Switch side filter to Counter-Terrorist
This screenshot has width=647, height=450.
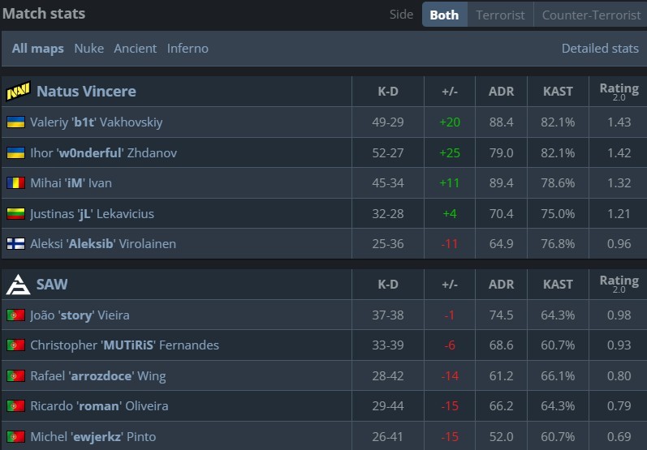pos(590,15)
